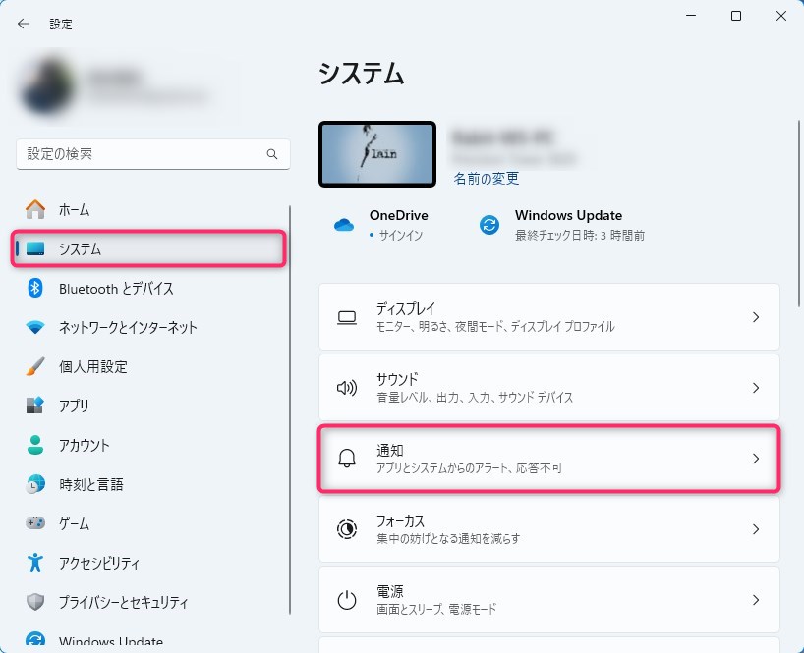Click the back arrow in title bar
804x653 pixels.
pos(24,24)
